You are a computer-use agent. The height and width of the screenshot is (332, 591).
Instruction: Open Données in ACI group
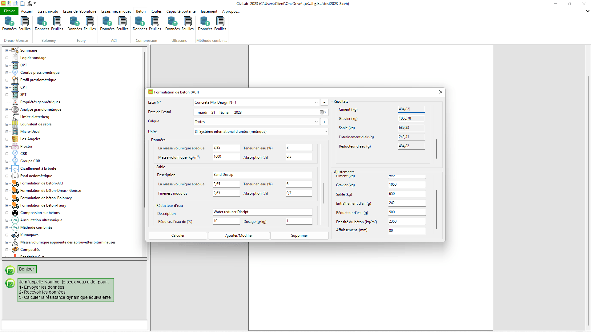click(107, 24)
